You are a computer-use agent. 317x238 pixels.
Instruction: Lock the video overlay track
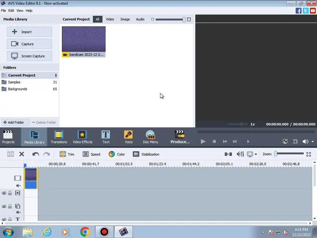click(10, 206)
